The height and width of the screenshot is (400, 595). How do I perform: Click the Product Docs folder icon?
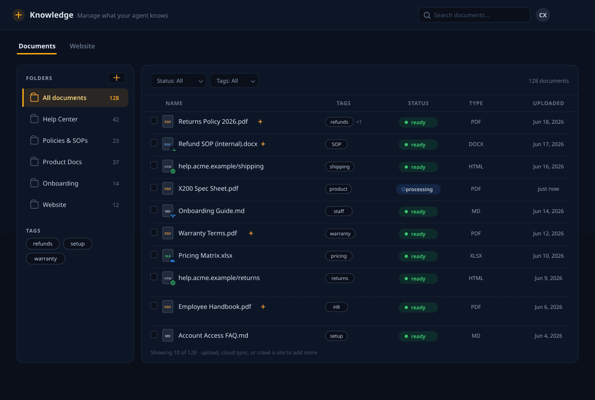coord(34,162)
